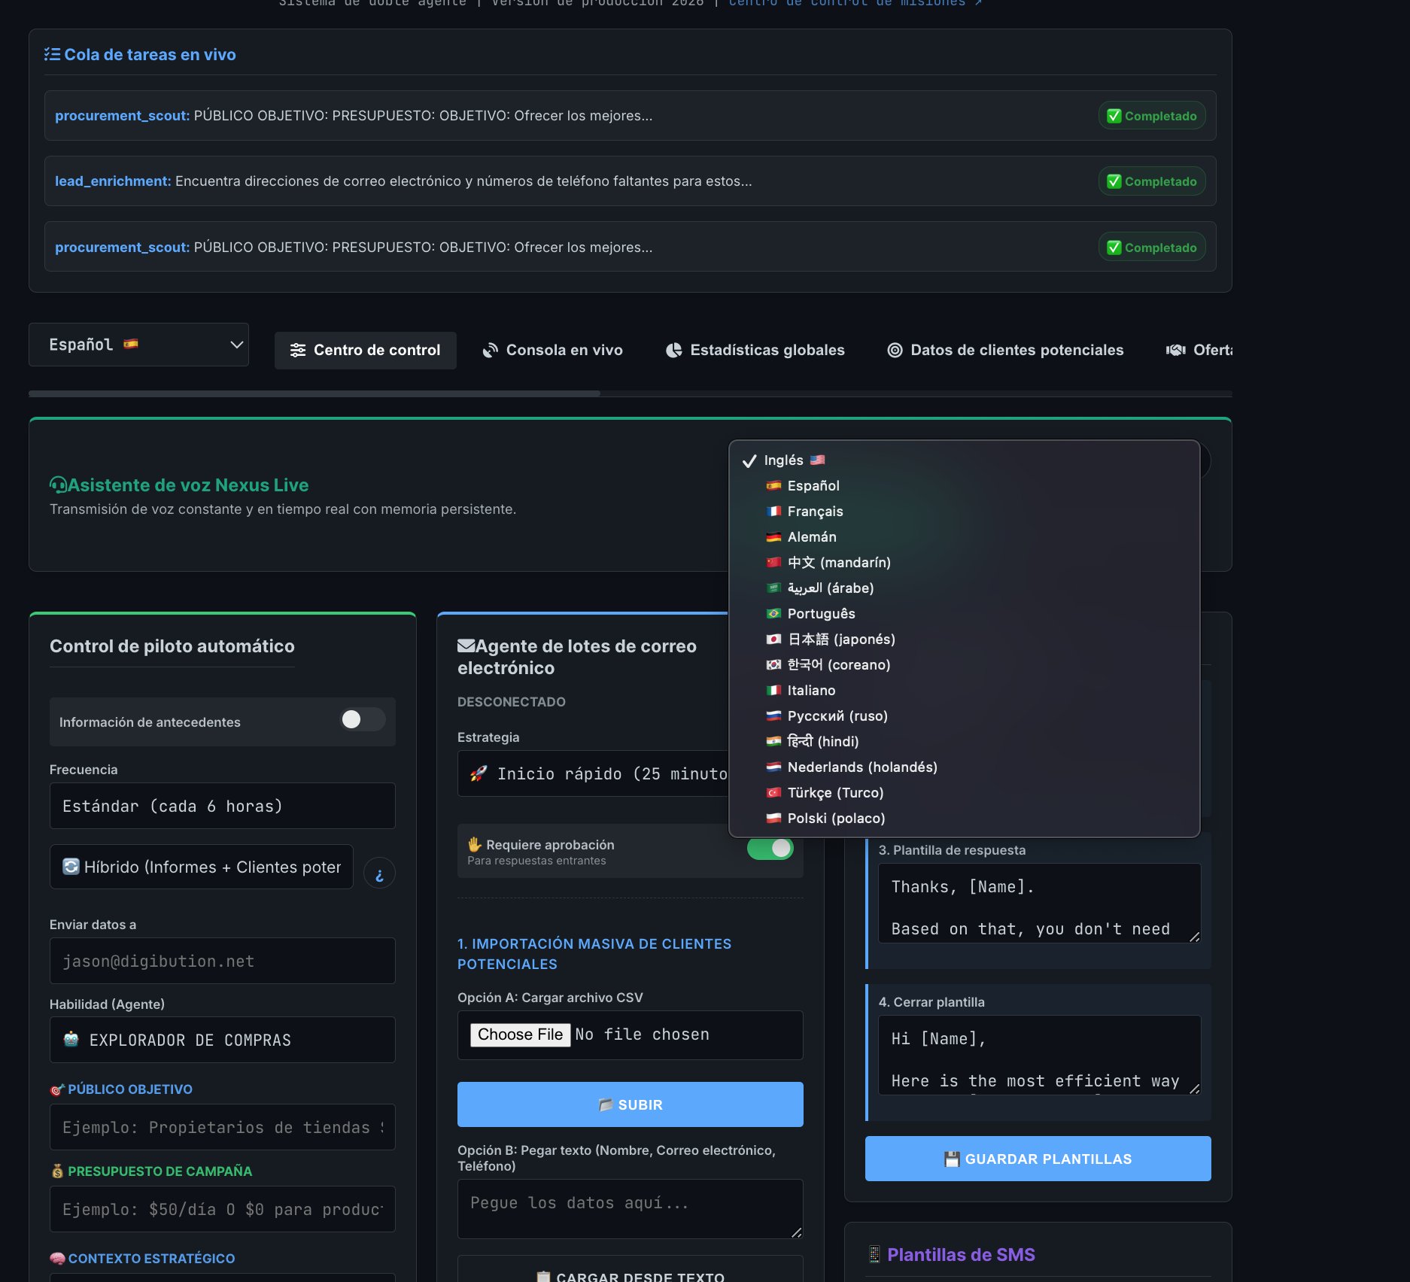Click the robot icon in Habilidad field

click(x=71, y=1040)
